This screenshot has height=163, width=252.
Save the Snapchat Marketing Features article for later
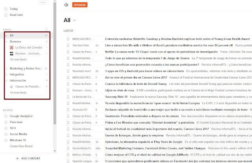click(68, 148)
